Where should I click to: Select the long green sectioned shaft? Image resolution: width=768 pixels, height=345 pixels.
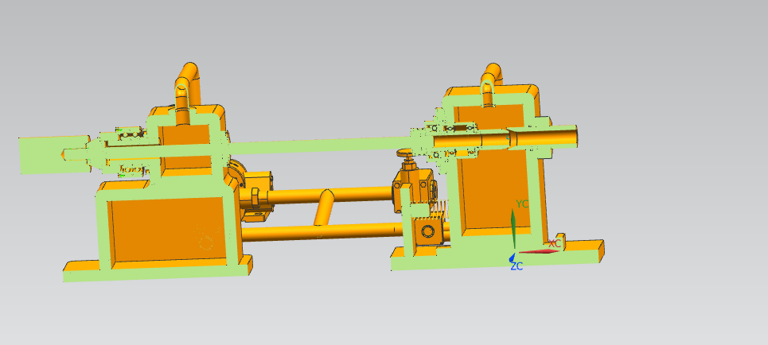tap(318, 145)
